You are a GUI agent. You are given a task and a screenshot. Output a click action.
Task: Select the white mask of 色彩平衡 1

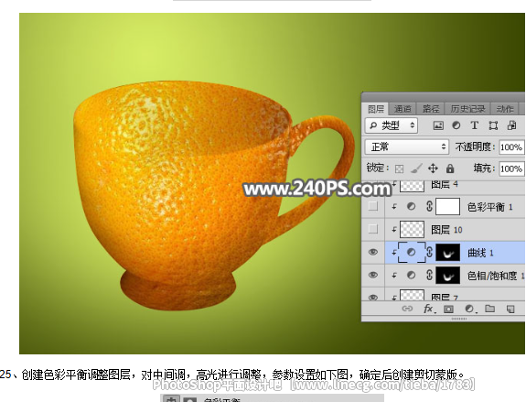[448, 207]
